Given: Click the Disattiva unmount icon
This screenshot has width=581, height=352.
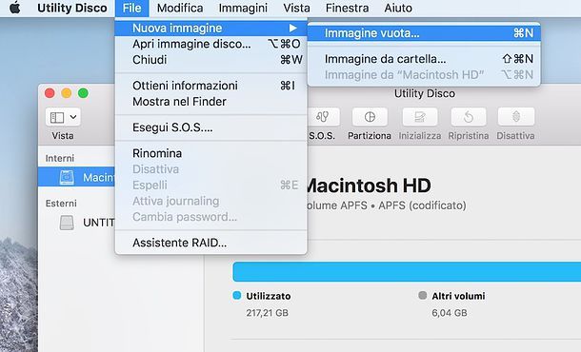Looking at the screenshot, I should click(x=516, y=117).
